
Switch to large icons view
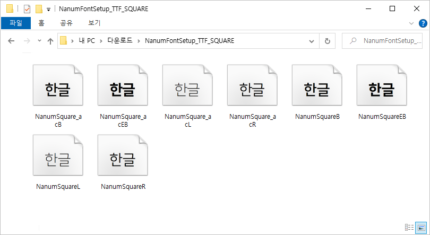click(421, 227)
